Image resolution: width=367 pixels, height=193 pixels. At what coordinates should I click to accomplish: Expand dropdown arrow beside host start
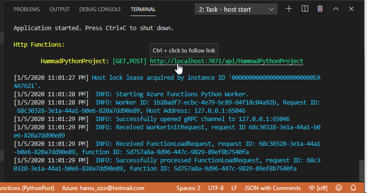[271, 10]
